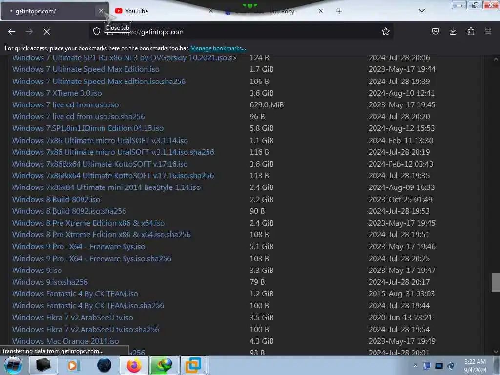Switch to the YouTube tab
The image size is (500, 375).
coord(164,11)
